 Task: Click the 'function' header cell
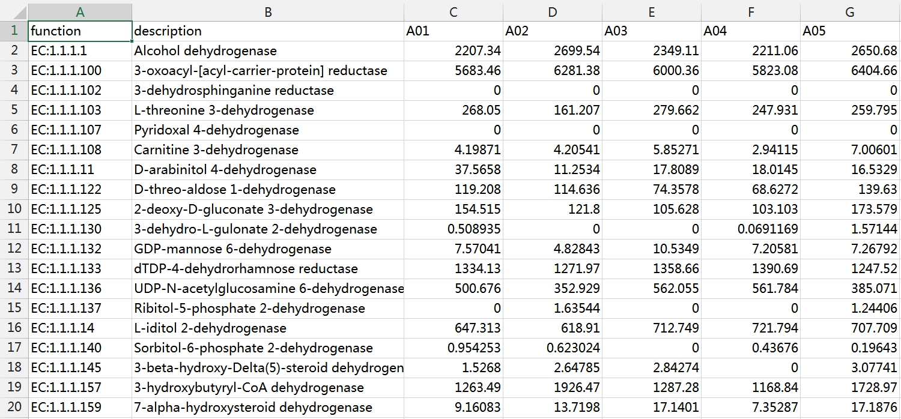click(x=80, y=31)
